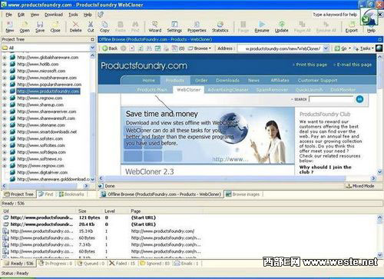
Task: Click the Export toolbar icon
Action: click(351, 27)
